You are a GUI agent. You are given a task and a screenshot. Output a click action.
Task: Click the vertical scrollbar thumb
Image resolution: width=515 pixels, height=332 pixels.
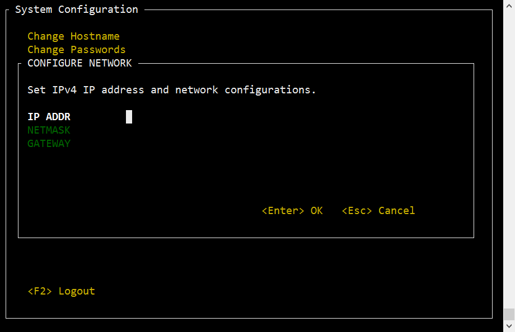click(x=509, y=314)
